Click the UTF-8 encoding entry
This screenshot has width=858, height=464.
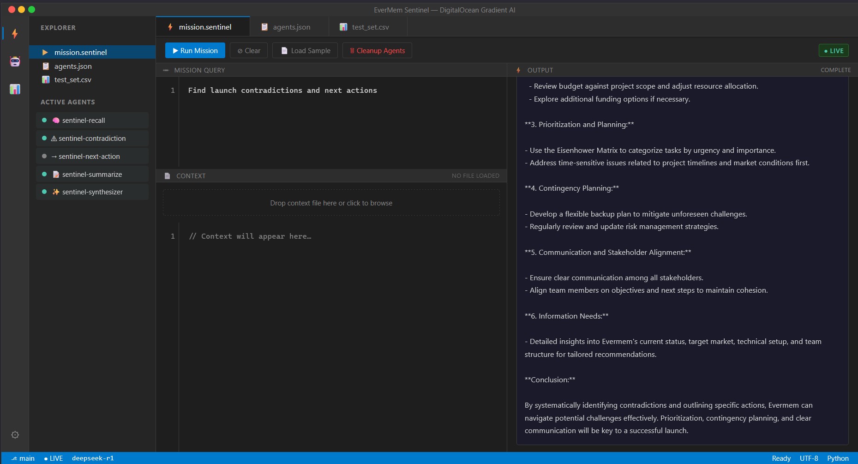809,458
